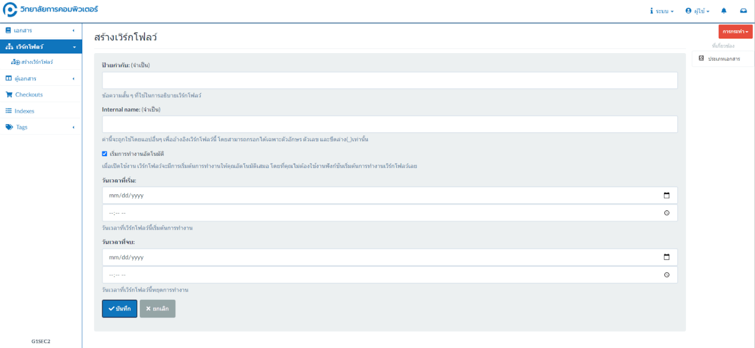The image size is (755, 348).
Task: Click the Checkouts shopping cart icon
Action: 8,94
